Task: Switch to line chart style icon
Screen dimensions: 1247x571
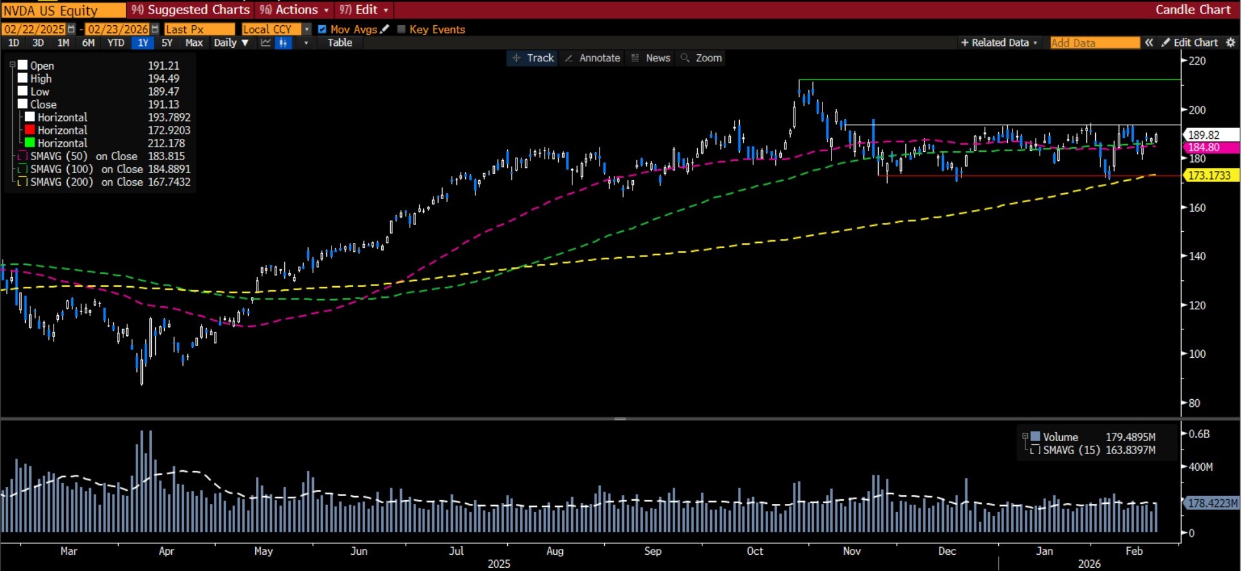Action: (266, 43)
